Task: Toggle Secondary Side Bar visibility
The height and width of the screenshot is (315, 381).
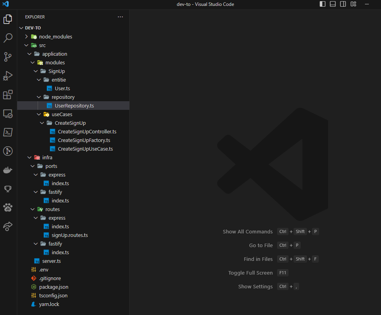Action: point(343,4)
